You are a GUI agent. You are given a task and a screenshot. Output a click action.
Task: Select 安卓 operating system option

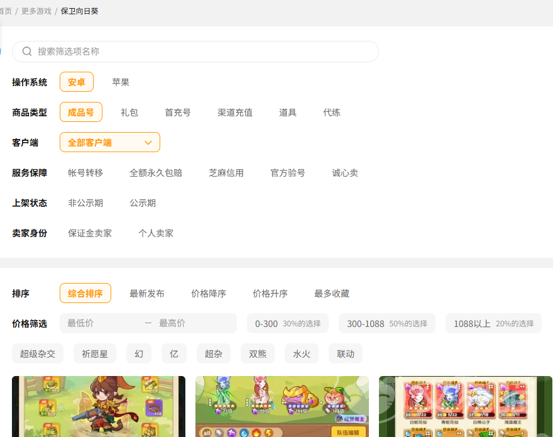77,82
